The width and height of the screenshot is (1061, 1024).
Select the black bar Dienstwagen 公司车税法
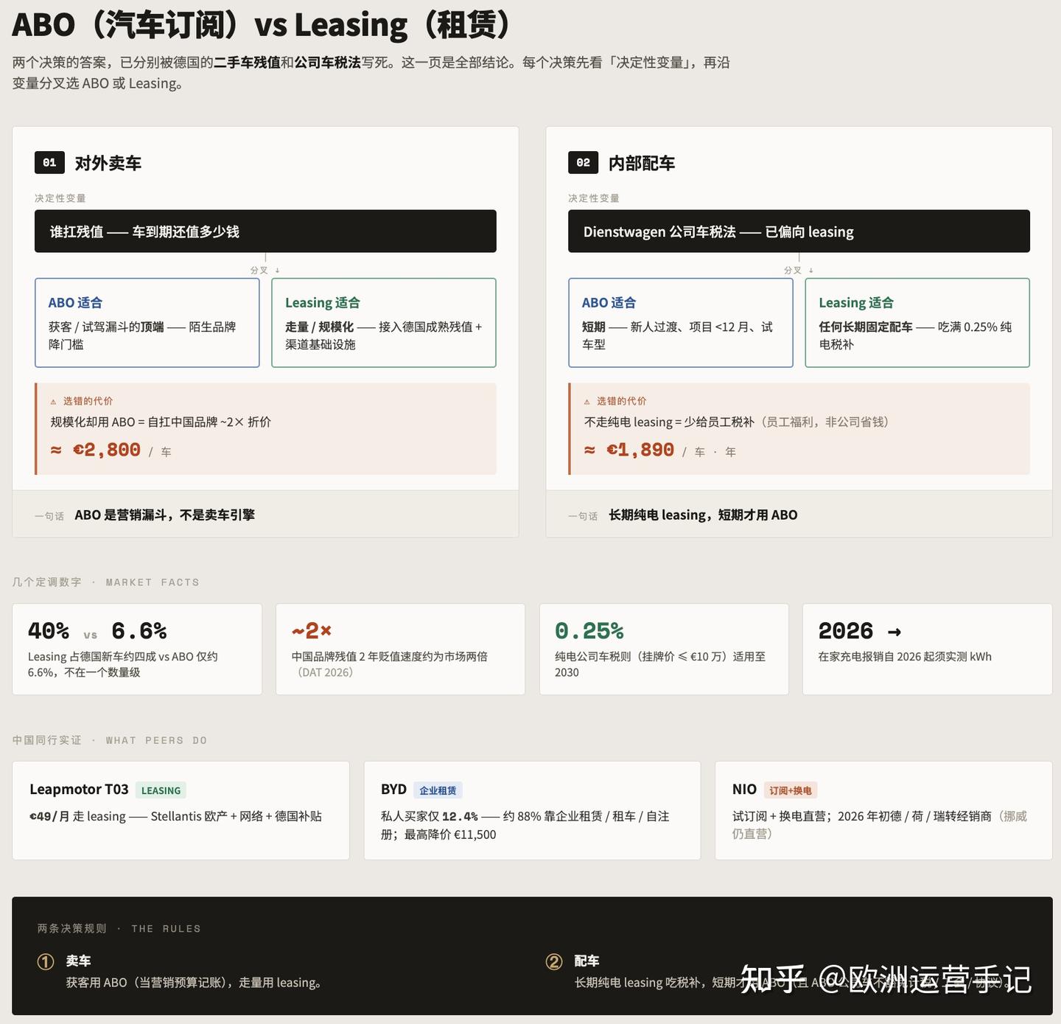tap(799, 231)
